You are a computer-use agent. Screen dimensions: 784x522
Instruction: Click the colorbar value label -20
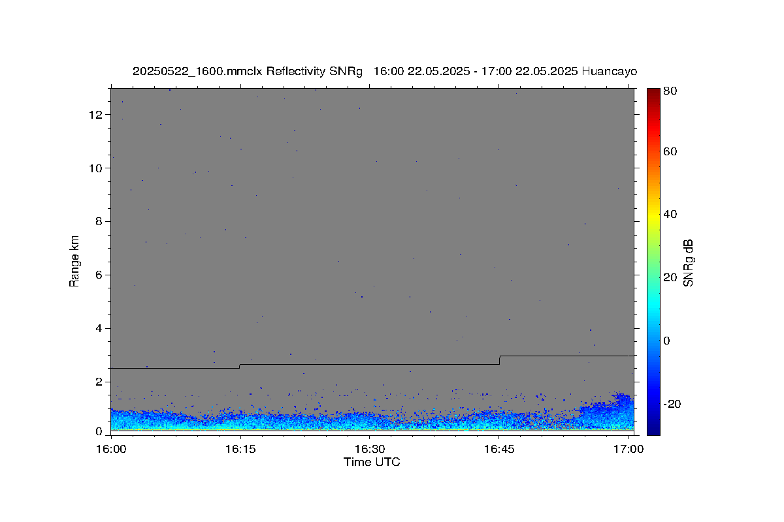672,404
